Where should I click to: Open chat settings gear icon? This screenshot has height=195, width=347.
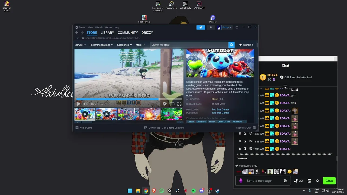(x=317, y=181)
